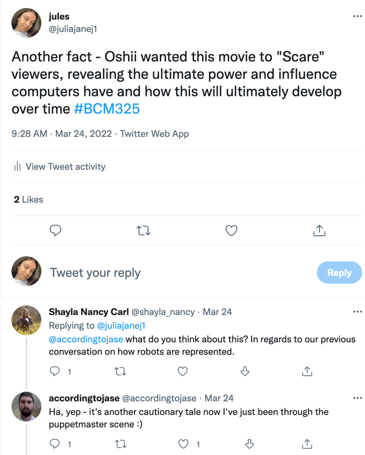Screen dimensions: 365x455
Task: Share jules' main tweet
Action: [319, 230]
